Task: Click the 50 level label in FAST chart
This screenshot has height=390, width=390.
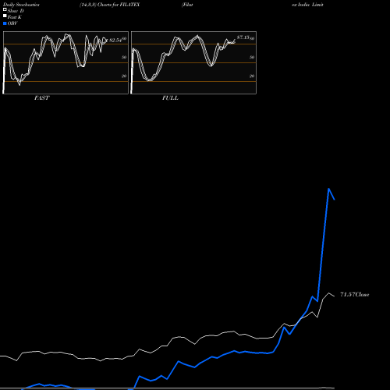Action: coord(124,57)
